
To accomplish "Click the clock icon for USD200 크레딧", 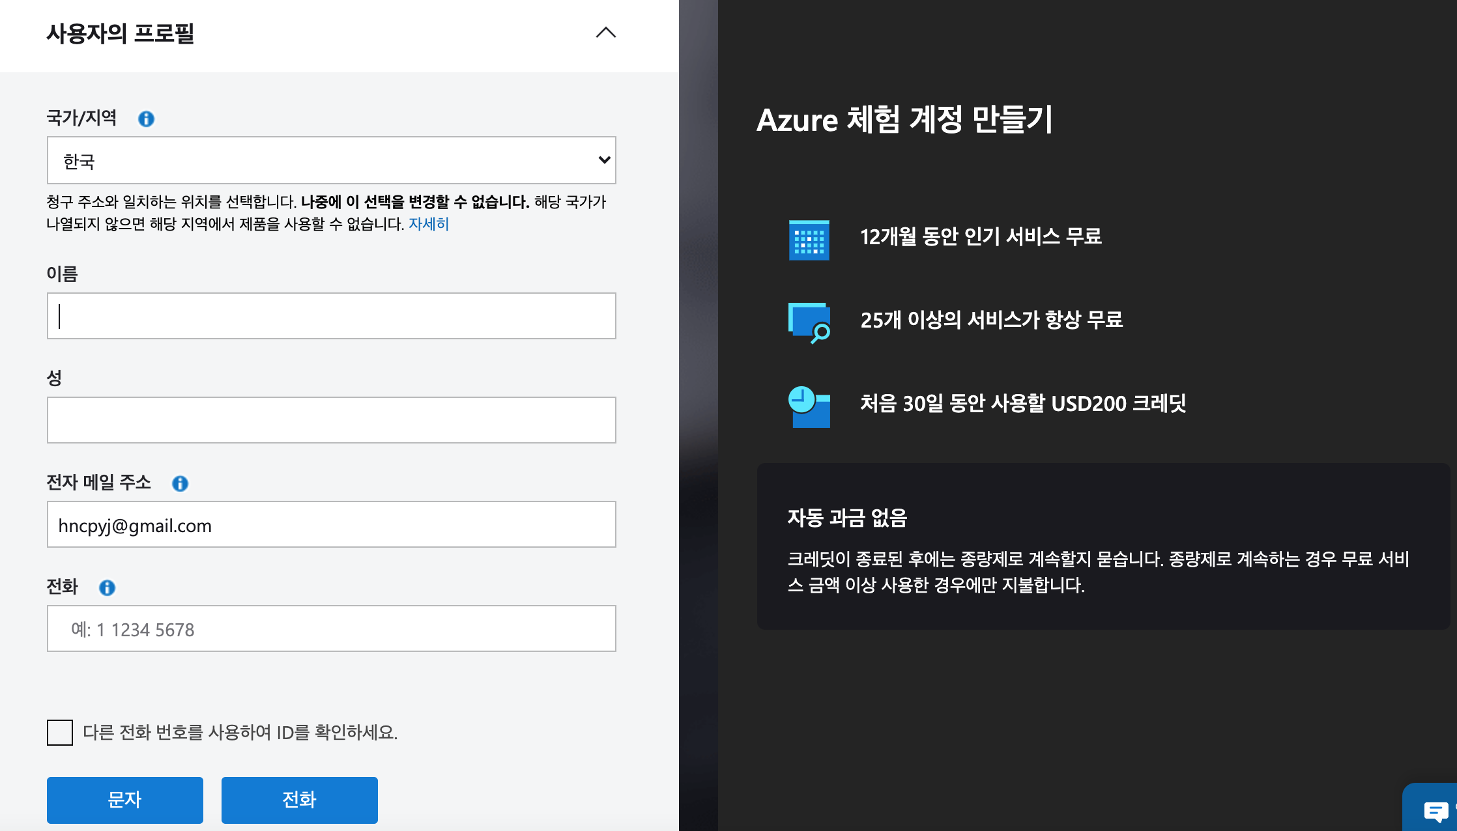I will (809, 406).
